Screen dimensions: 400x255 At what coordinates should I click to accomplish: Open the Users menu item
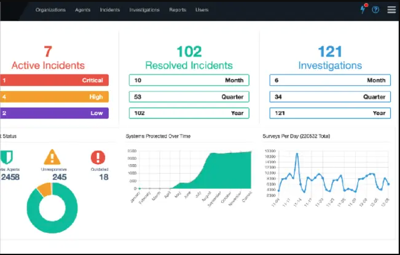202,10
